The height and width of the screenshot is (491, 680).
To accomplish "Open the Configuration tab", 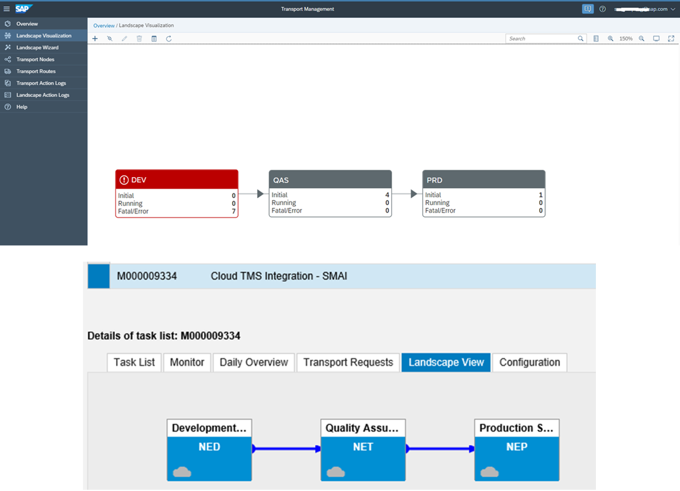I will click(529, 362).
